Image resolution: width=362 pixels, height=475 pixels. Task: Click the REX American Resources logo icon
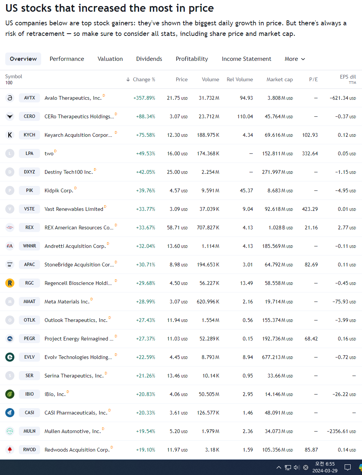[10, 227]
